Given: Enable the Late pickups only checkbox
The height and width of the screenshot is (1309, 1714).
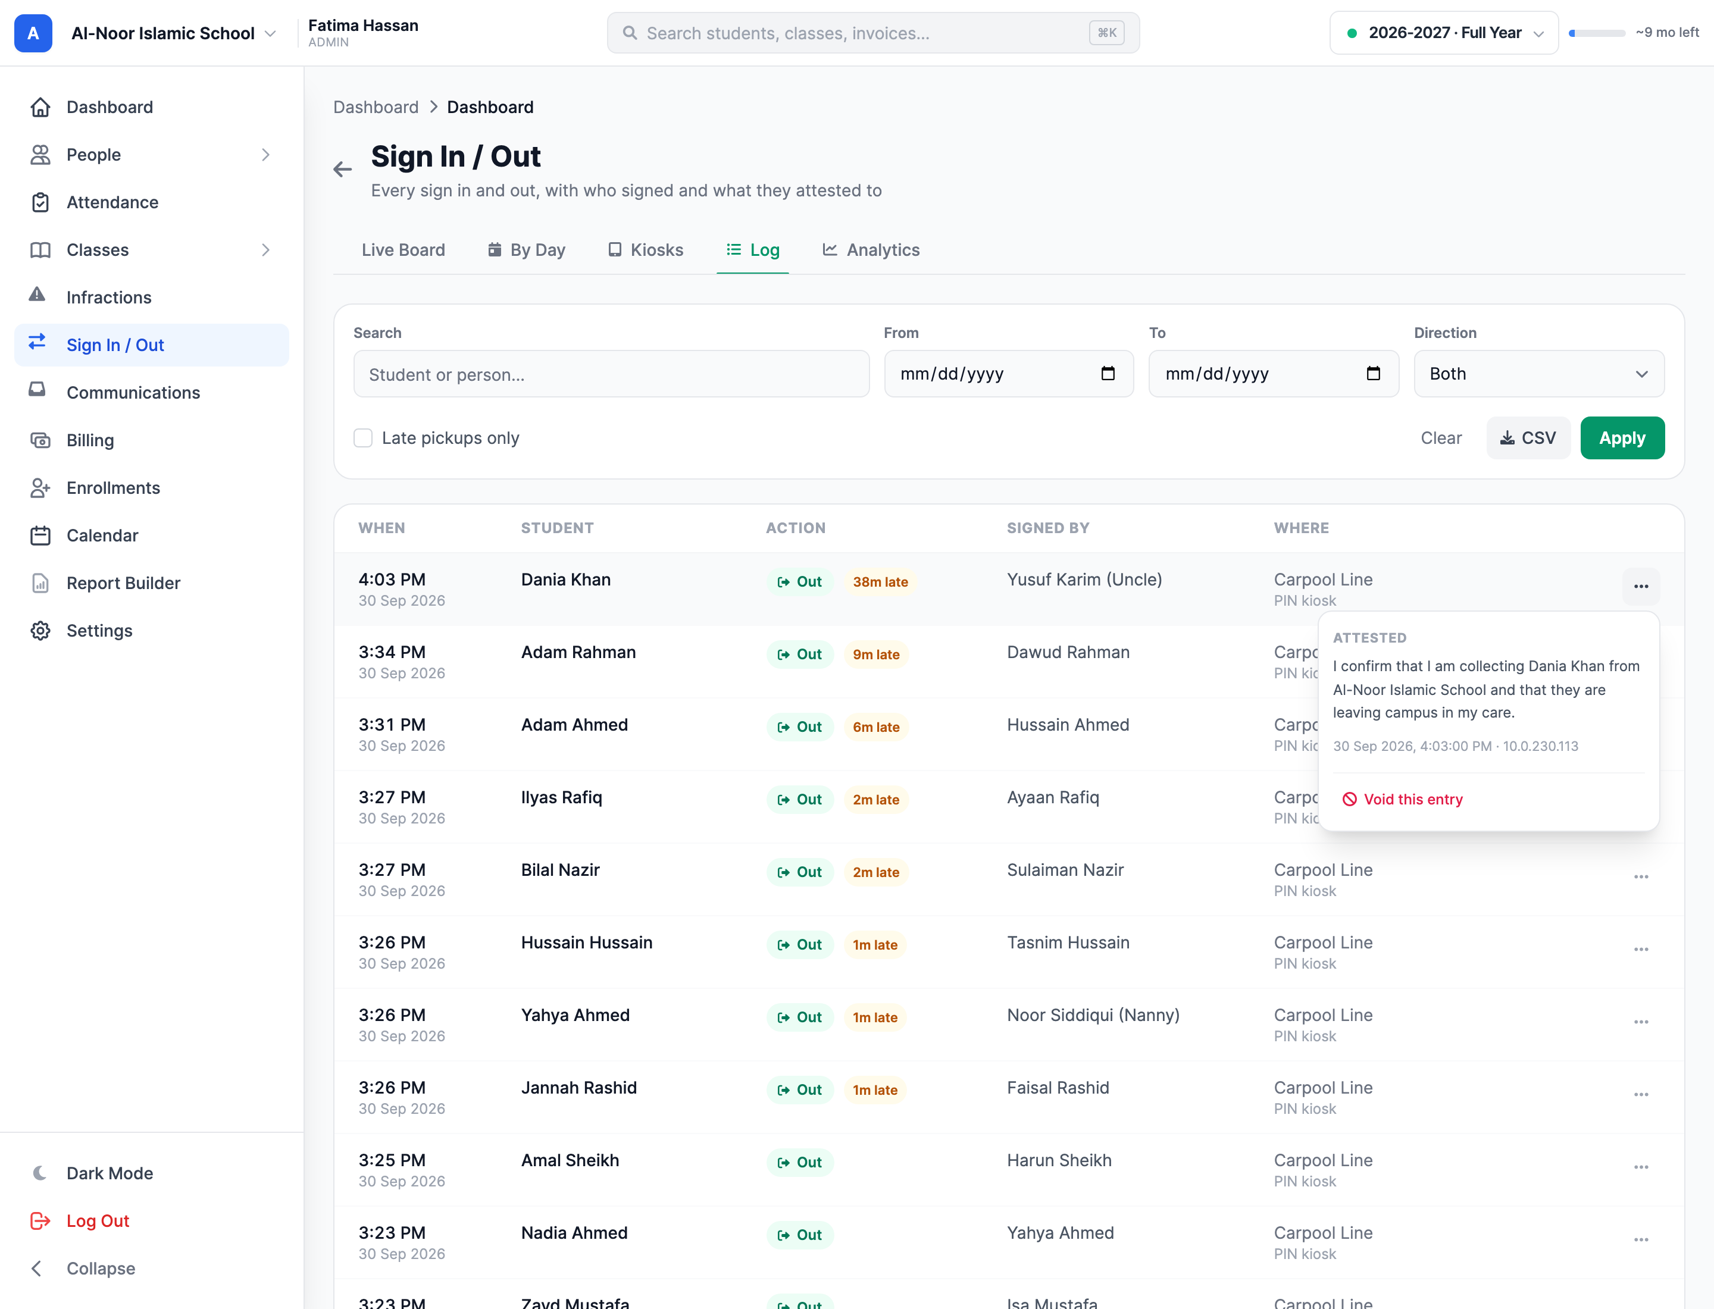Looking at the screenshot, I should [363, 438].
